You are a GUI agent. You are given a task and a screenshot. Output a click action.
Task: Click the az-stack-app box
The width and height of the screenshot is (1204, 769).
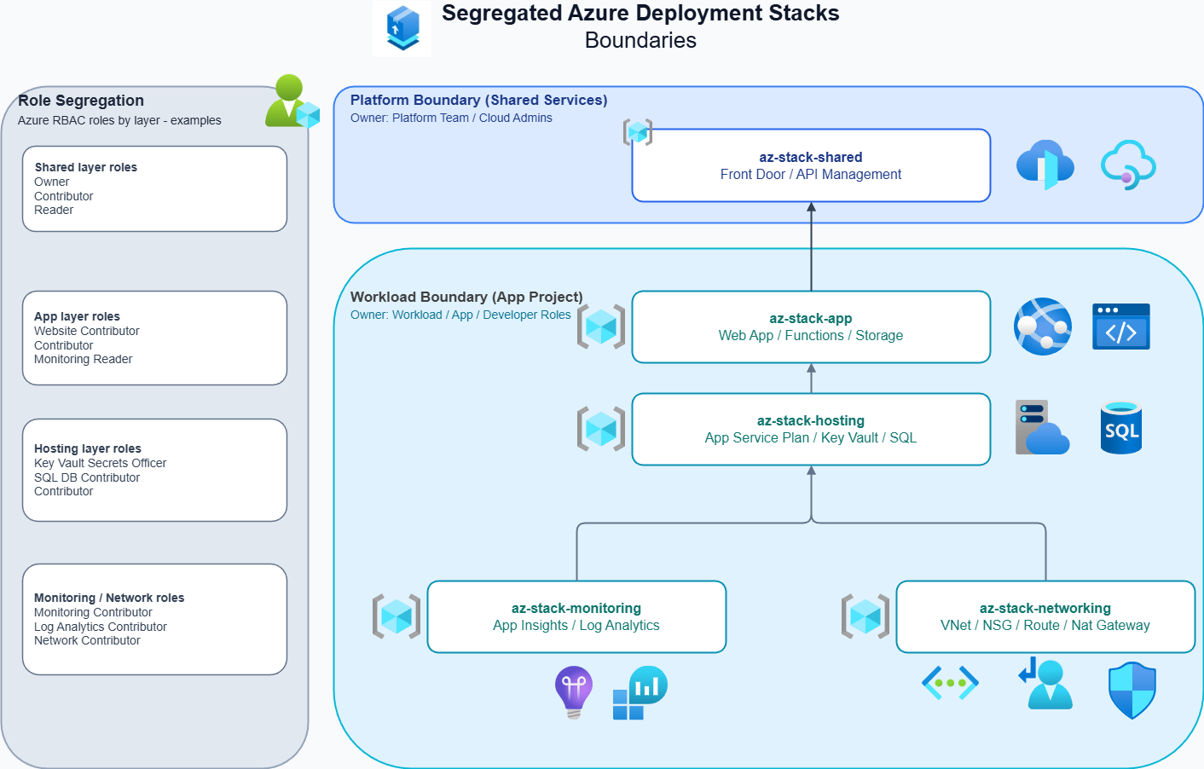coord(810,327)
